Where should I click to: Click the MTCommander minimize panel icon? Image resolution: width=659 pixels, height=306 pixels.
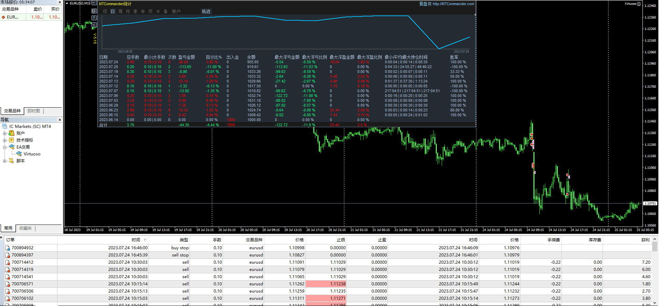pyautogui.click(x=94, y=3)
